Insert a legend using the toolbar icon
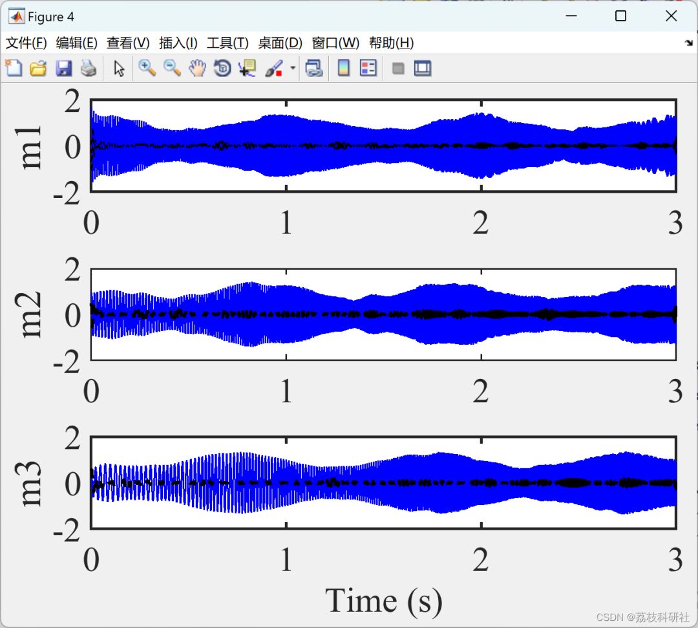Viewport: 698px width, 628px height. pyautogui.click(x=368, y=69)
